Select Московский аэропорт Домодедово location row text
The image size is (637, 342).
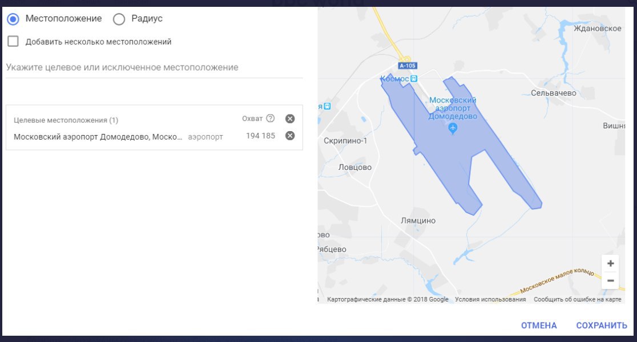click(x=98, y=137)
